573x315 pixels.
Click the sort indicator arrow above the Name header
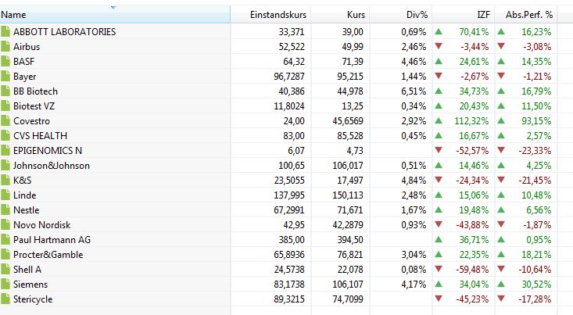113,8
